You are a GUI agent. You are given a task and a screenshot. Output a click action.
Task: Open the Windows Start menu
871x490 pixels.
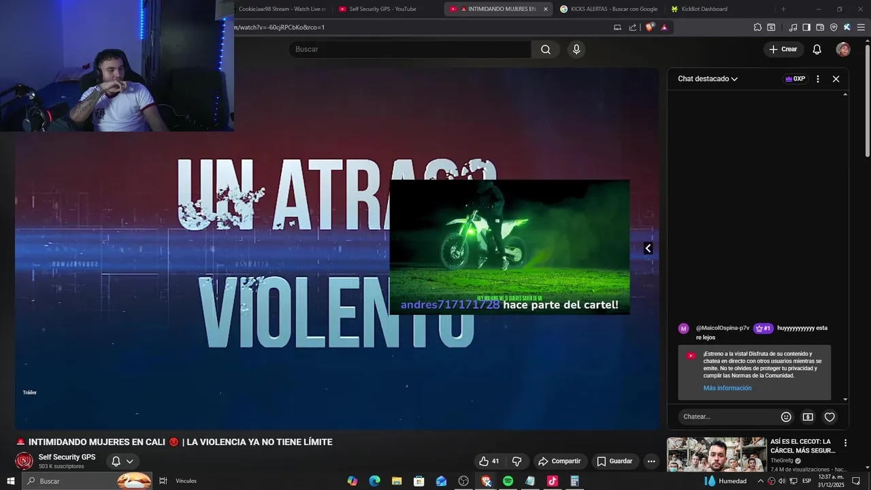10,481
